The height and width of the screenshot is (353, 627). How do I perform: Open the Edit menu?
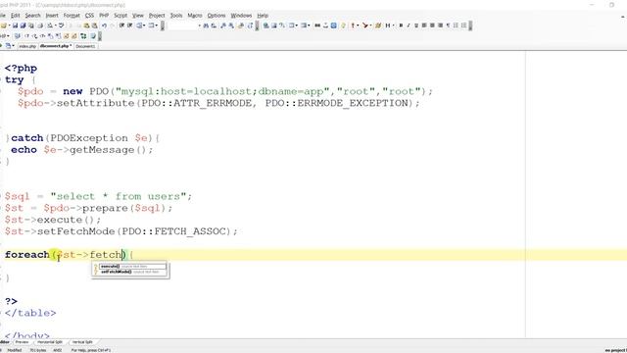click(16, 16)
